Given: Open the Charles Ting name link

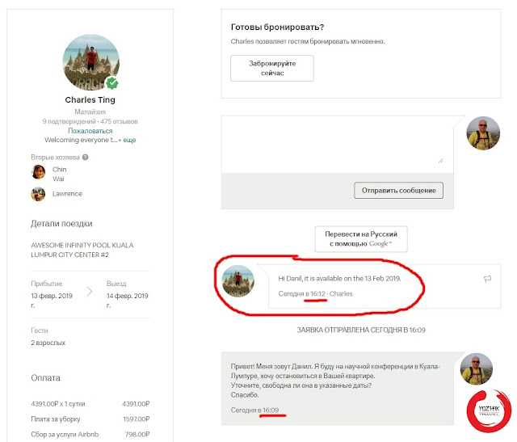Looking at the screenshot, I should point(90,101).
